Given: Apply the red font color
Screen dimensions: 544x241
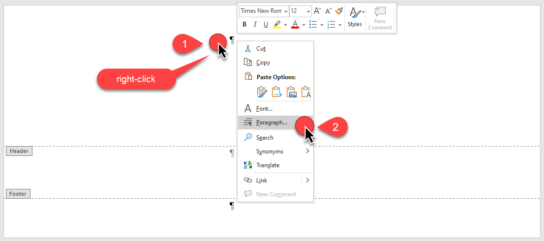Looking at the screenshot, I should [x=295, y=24].
